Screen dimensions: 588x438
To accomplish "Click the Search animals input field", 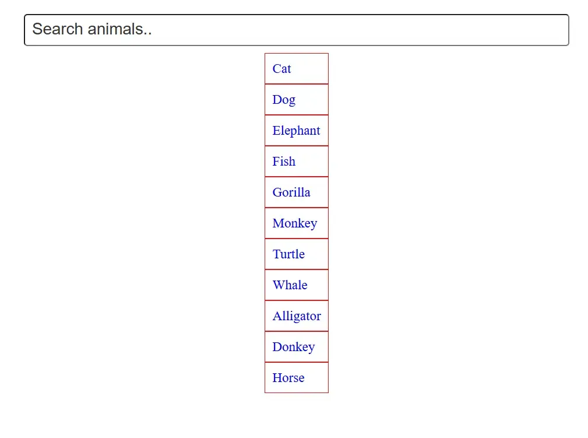I will 296,30.
